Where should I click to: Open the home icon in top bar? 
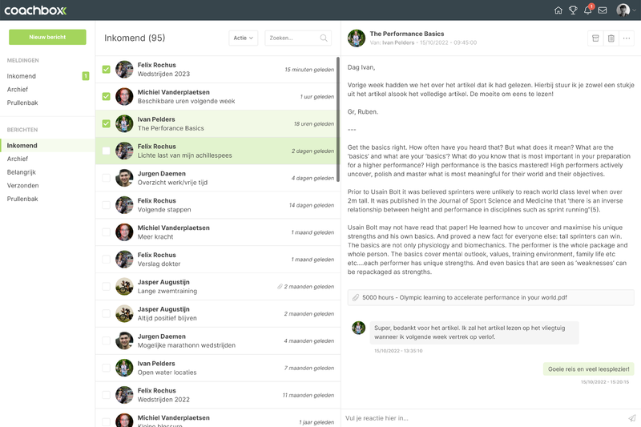click(558, 10)
